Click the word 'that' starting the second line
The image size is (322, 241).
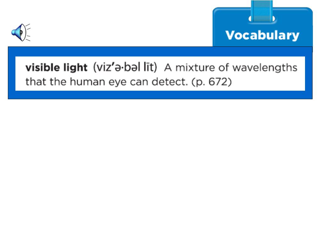tap(36, 82)
